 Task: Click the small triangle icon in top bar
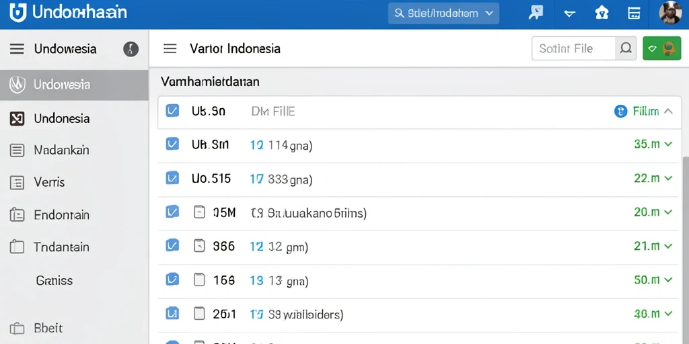[x=569, y=13]
